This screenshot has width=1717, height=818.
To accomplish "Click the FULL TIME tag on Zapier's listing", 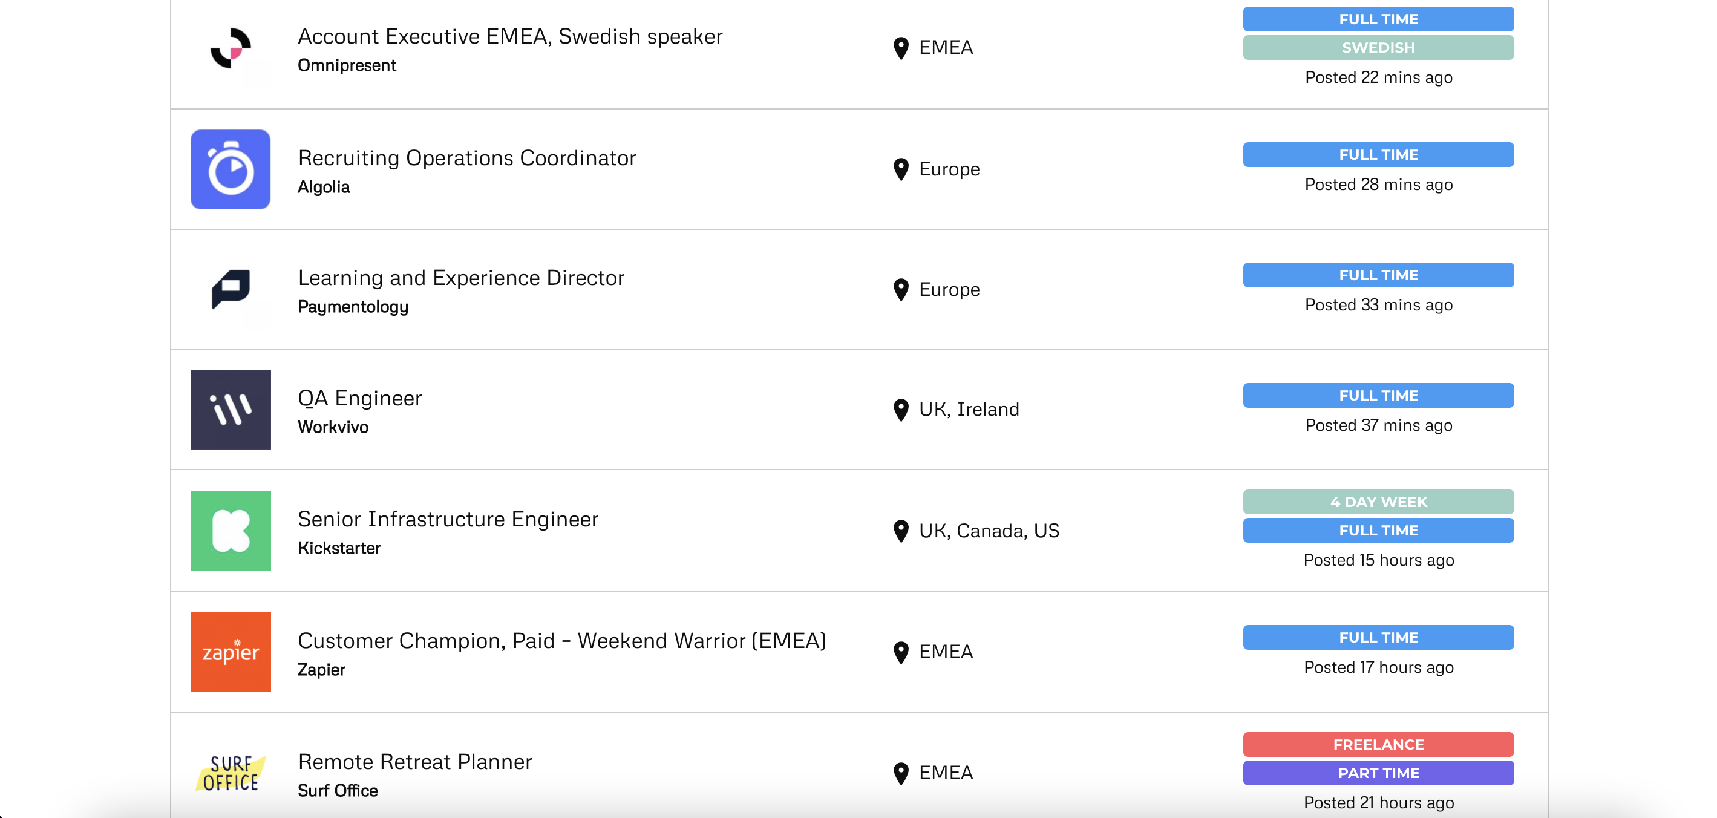I will click(1378, 636).
